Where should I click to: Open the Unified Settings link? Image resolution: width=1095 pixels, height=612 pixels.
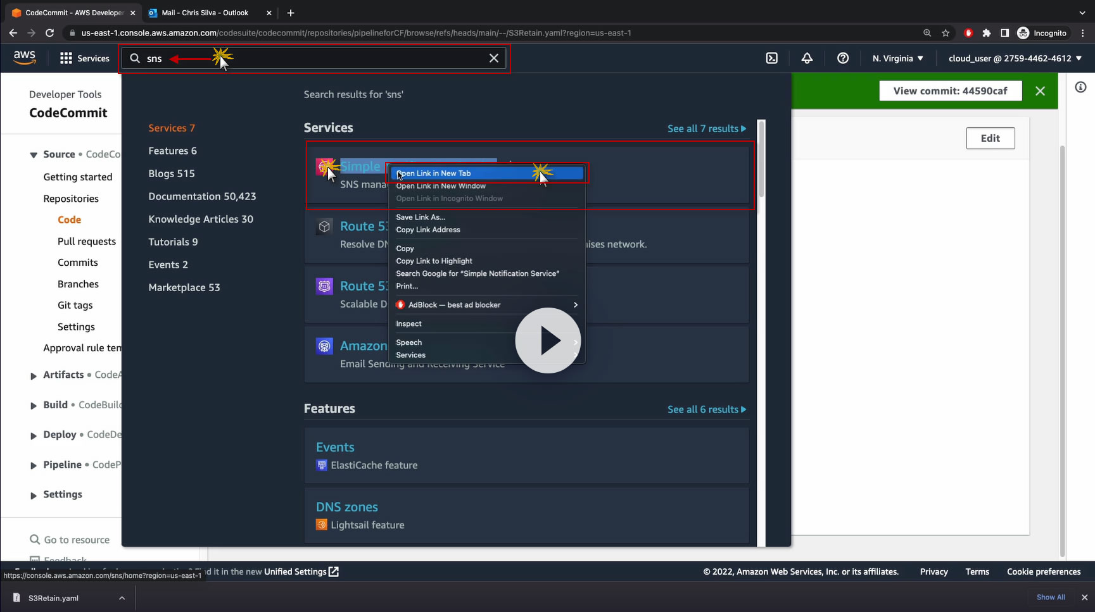[x=301, y=571]
